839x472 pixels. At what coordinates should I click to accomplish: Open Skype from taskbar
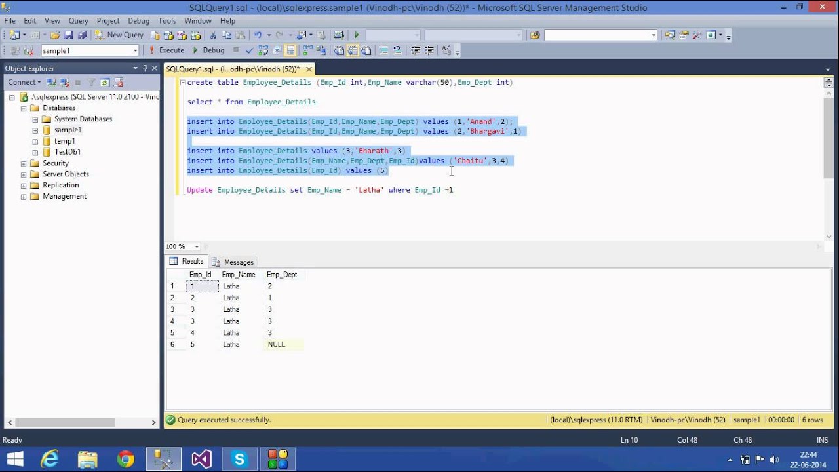point(239,459)
